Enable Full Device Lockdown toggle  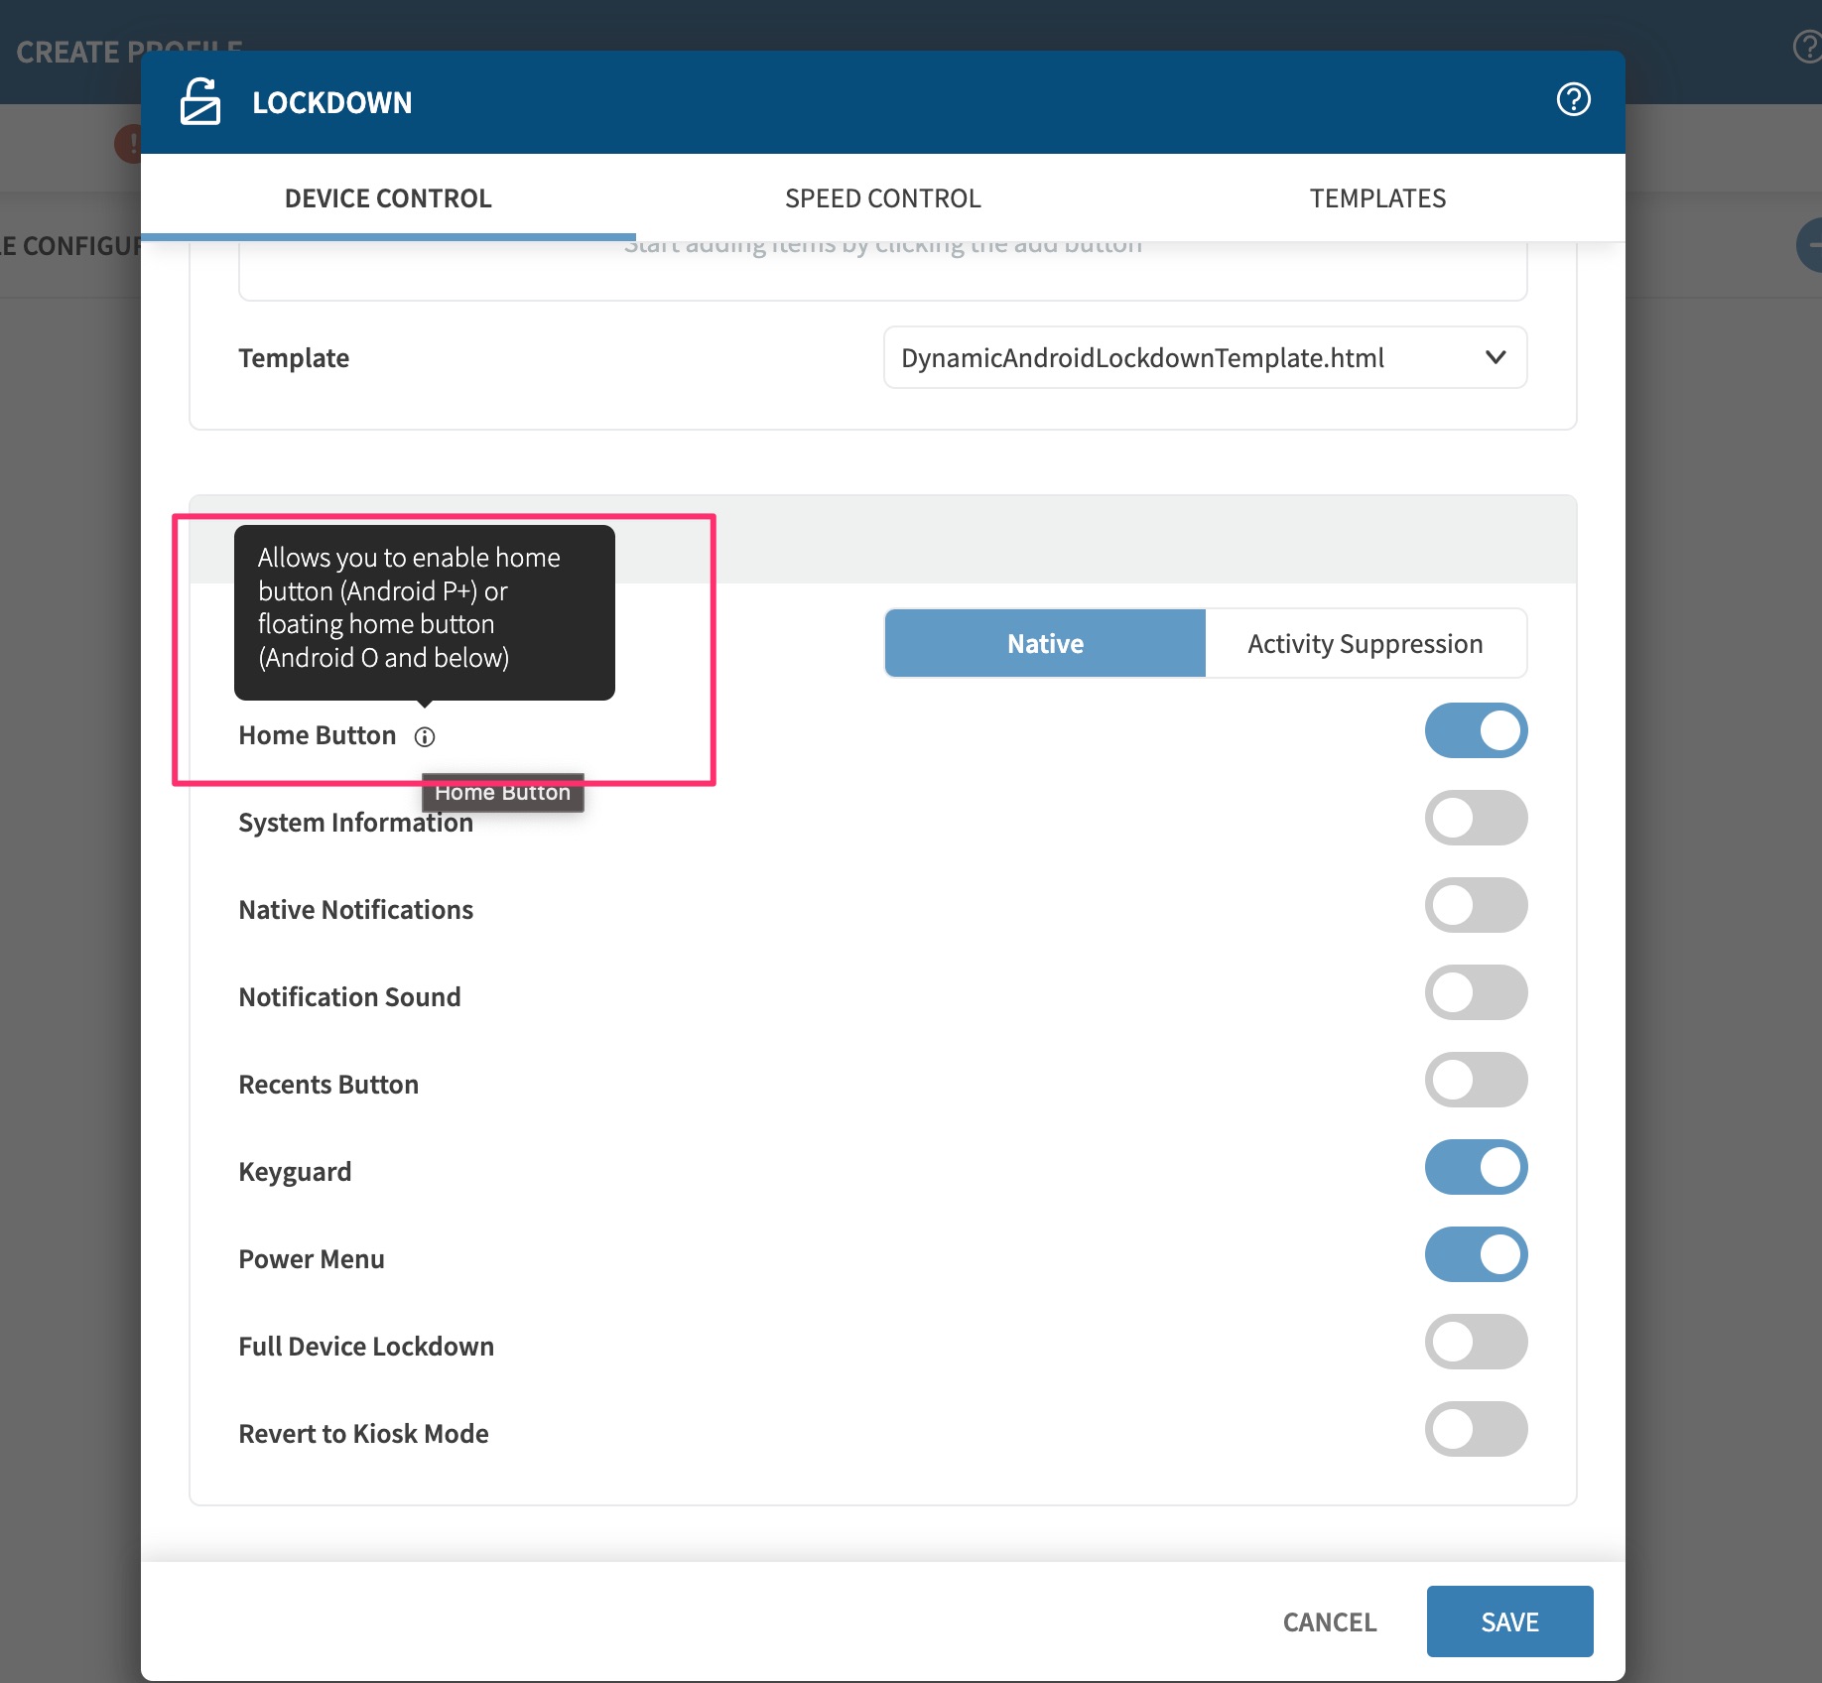coord(1475,1343)
